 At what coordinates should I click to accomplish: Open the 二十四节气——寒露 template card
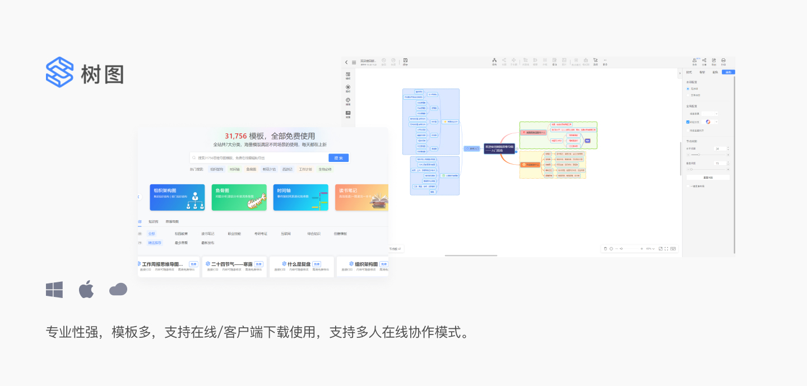tap(234, 267)
